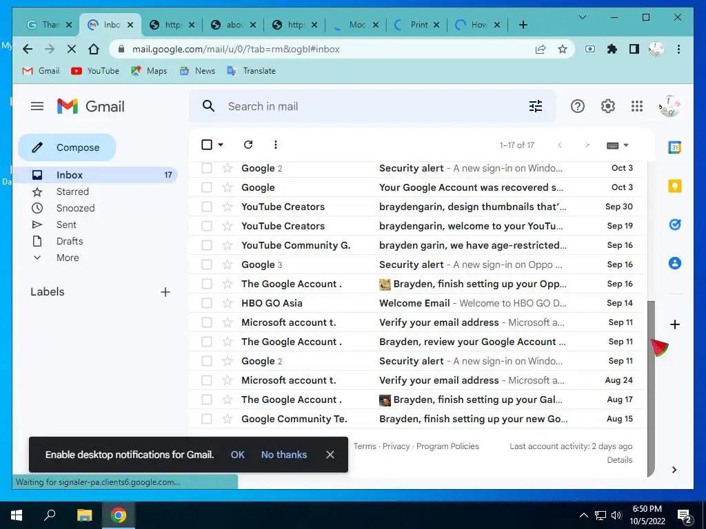Click Chrome home button

coord(93,49)
